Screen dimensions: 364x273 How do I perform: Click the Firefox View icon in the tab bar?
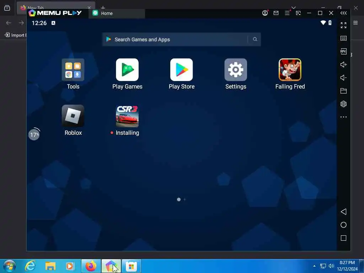(x=7, y=8)
